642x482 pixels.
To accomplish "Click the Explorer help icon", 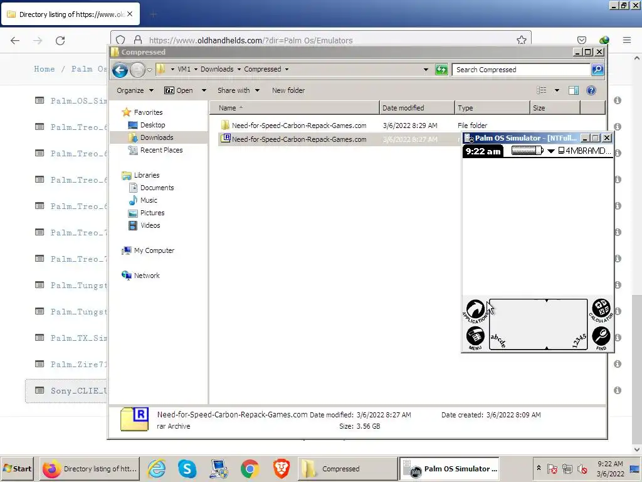I will click(x=591, y=90).
